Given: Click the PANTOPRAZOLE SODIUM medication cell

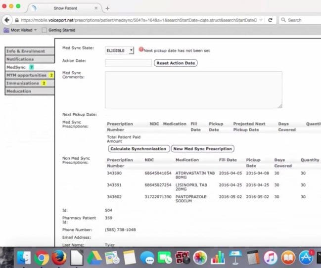Looking at the screenshot, I should [191, 199].
